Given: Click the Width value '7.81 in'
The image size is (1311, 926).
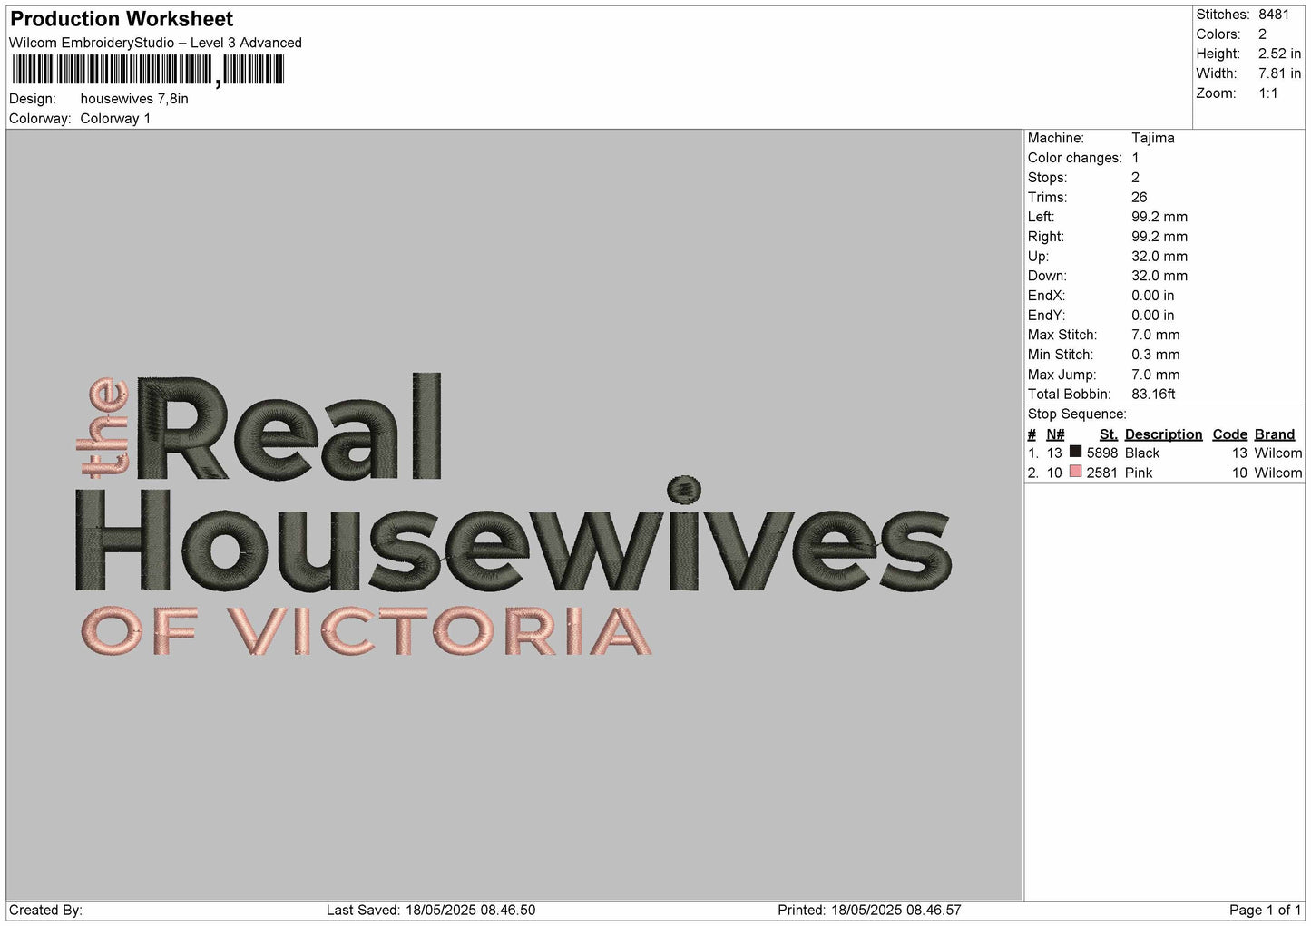Looking at the screenshot, I should pyautogui.click(x=1279, y=73).
